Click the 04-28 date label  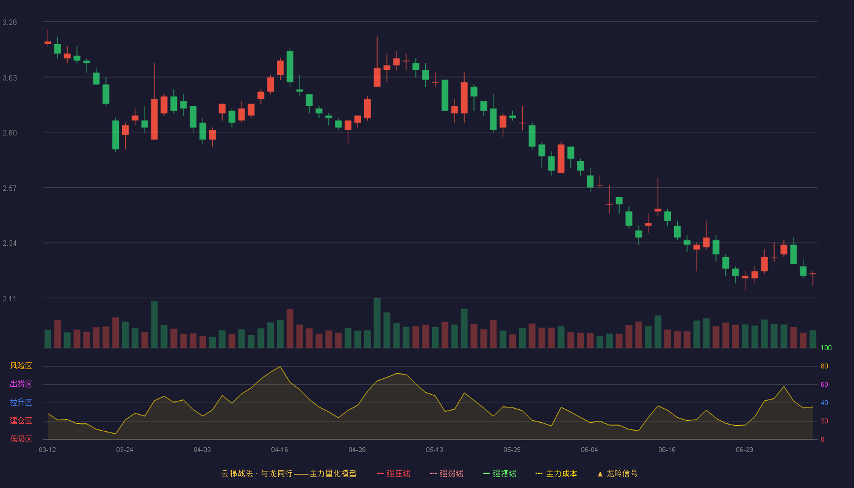357,450
